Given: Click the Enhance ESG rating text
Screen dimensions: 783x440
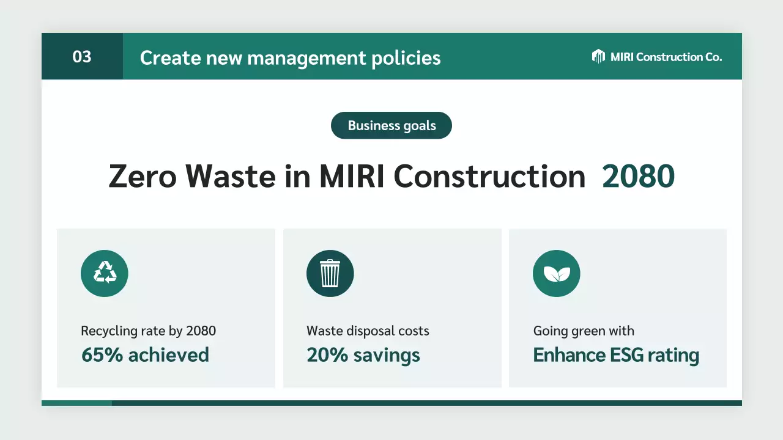Looking at the screenshot, I should (616, 355).
